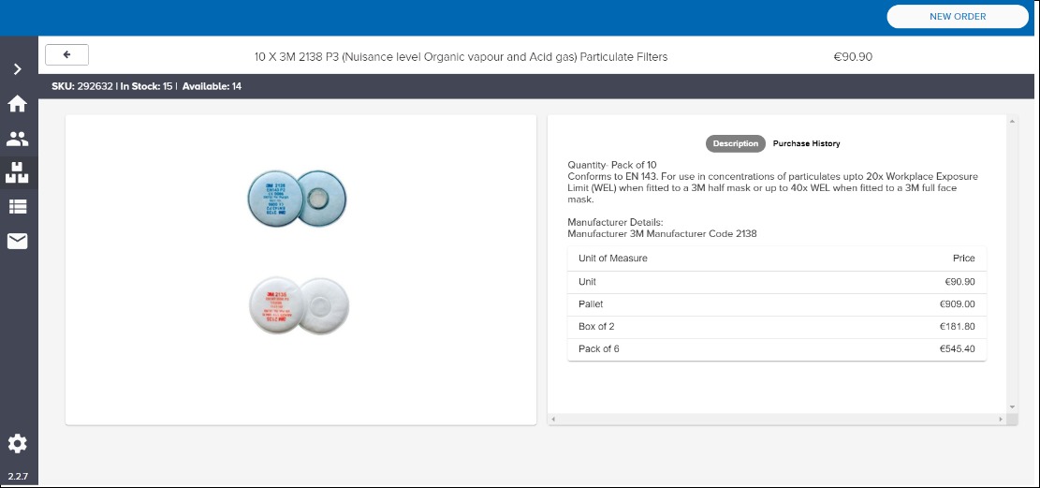Open the orders list icon in sidebar
Screen dimensions: 1040x488
pyautogui.click(x=18, y=207)
